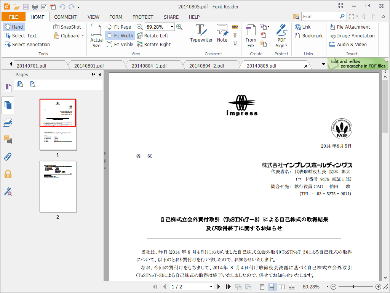Collapse the Pages navigation panel
The width and height of the screenshot is (390, 293).
[x=100, y=74]
